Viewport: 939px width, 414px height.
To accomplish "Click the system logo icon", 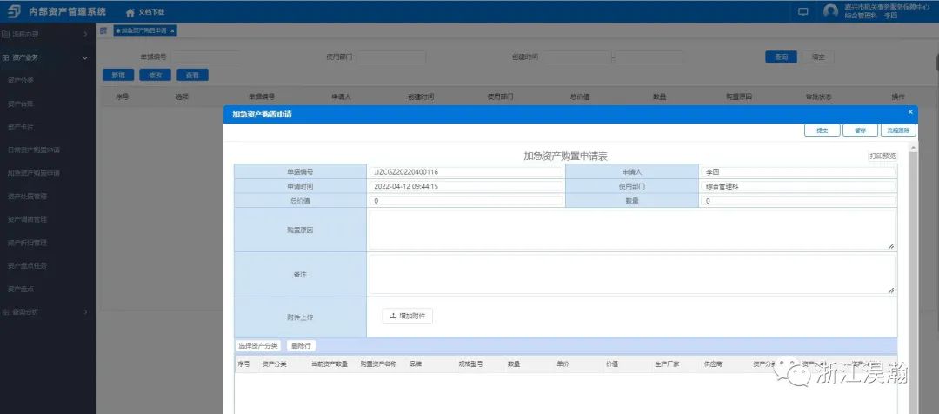I will (13, 11).
